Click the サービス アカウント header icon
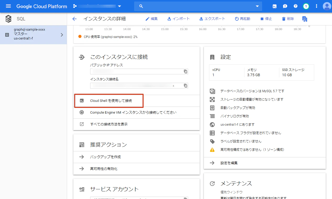Viewport: 332px width, 199px height. [82, 189]
